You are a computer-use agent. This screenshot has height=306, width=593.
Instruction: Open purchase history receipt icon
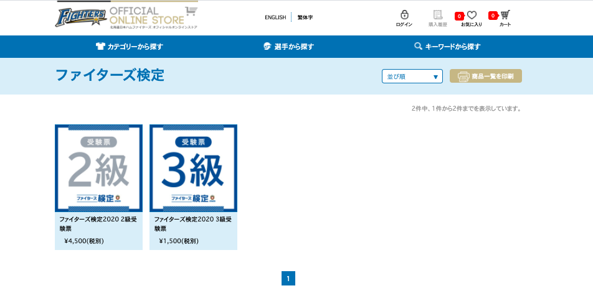tap(437, 14)
